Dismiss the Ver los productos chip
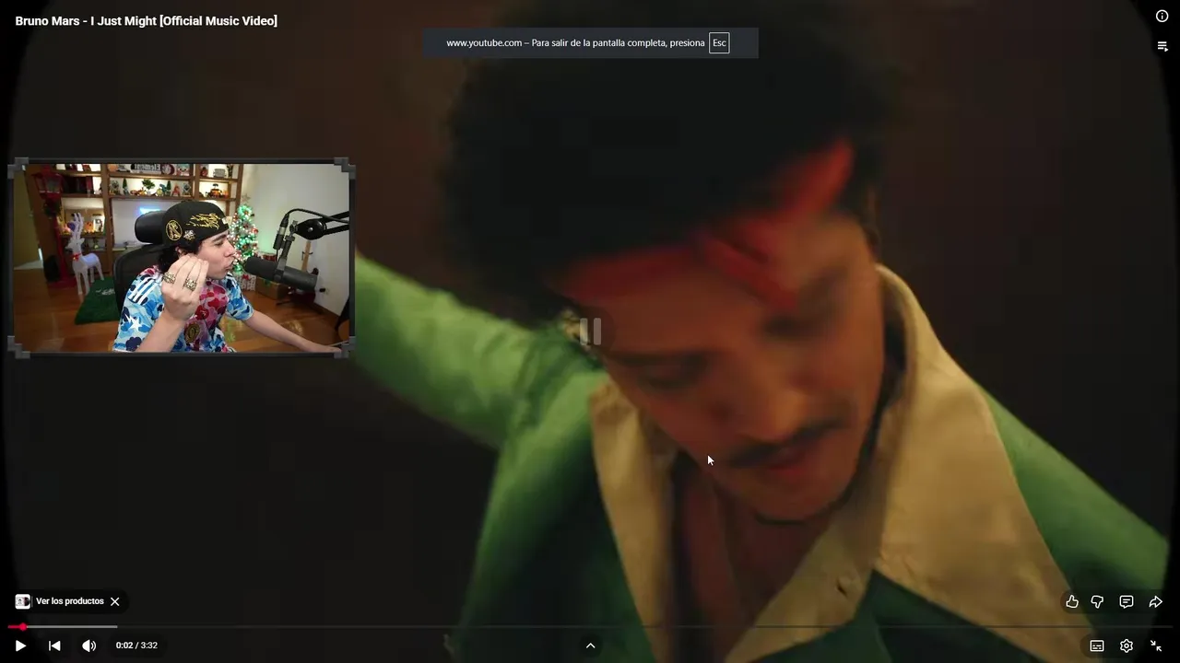Image resolution: width=1180 pixels, height=663 pixels. click(115, 601)
